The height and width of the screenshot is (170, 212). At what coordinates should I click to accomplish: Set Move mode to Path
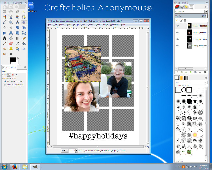pyautogui.click(x=16, y=75)
